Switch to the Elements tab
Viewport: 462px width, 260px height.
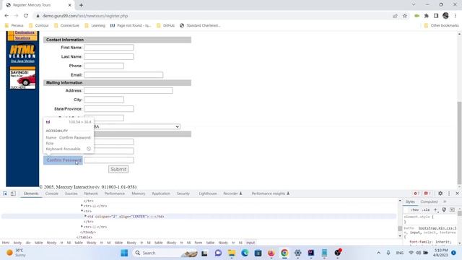31,194
